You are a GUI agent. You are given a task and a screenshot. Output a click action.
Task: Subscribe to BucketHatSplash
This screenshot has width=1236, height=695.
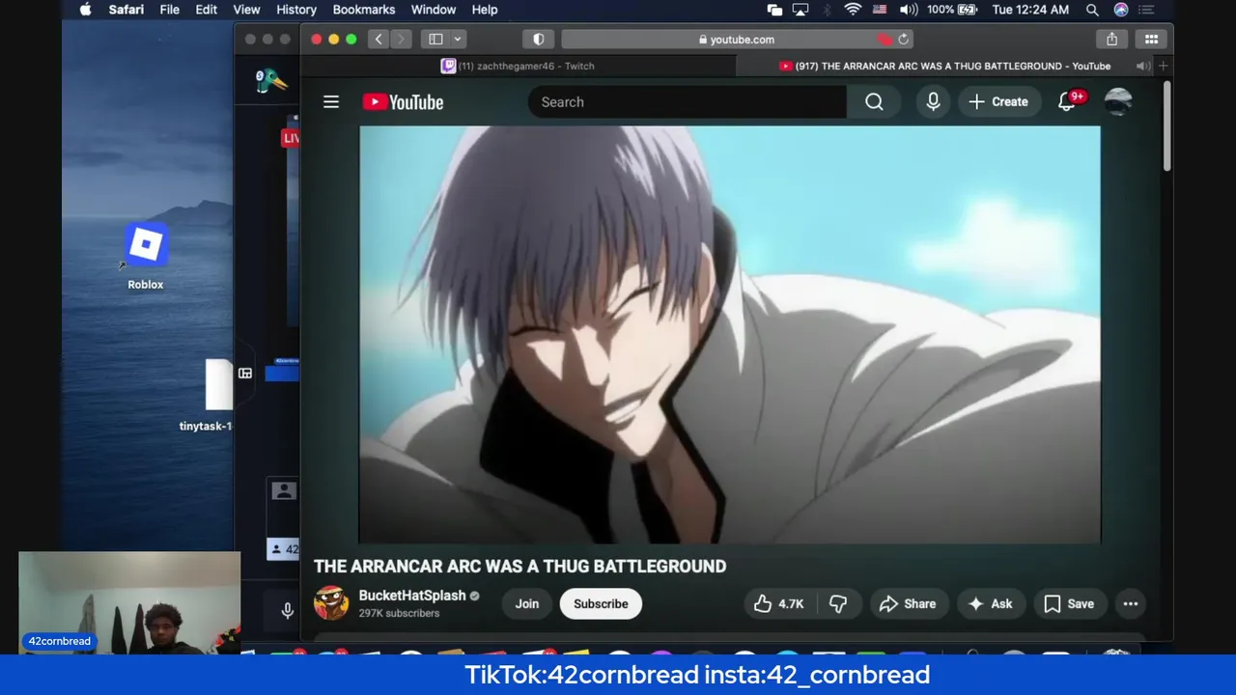(601, 603)
